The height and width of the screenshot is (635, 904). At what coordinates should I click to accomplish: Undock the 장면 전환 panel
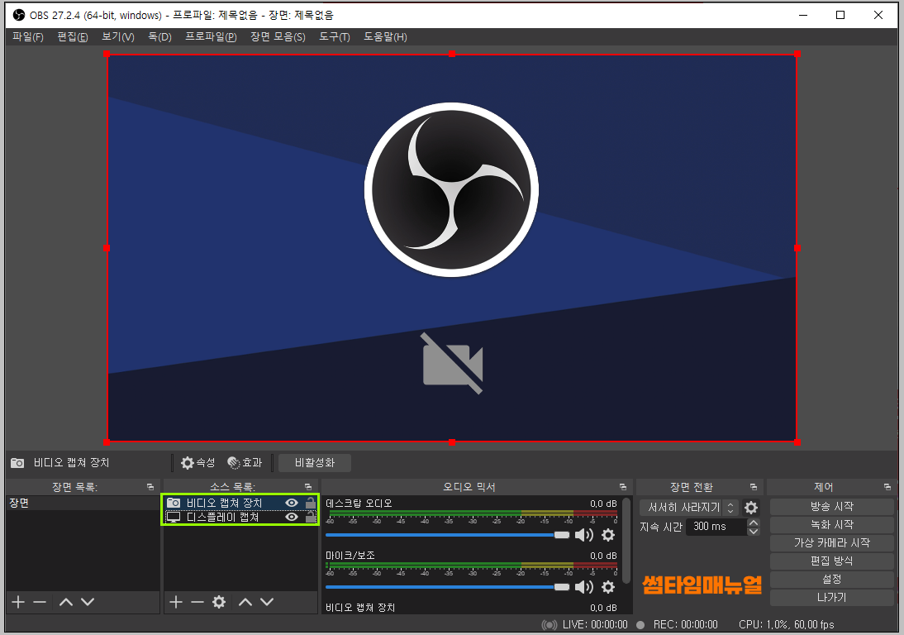point(754,487)
